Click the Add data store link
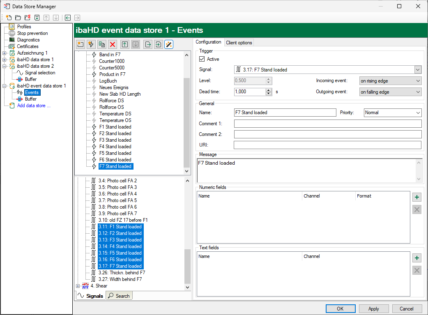 (x=34, y=106)
